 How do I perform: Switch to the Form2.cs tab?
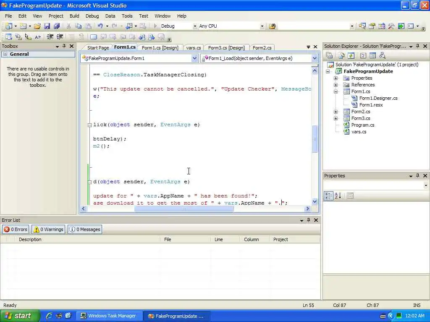click(x=262, y=48)
